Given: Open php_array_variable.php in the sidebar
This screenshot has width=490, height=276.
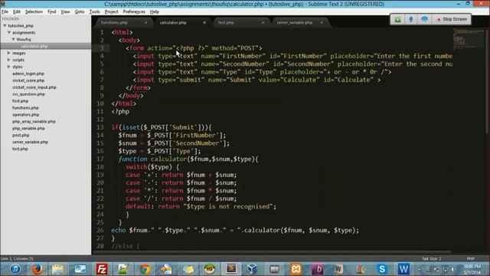Looking at the screenshot, I should [x=34, y=121].
